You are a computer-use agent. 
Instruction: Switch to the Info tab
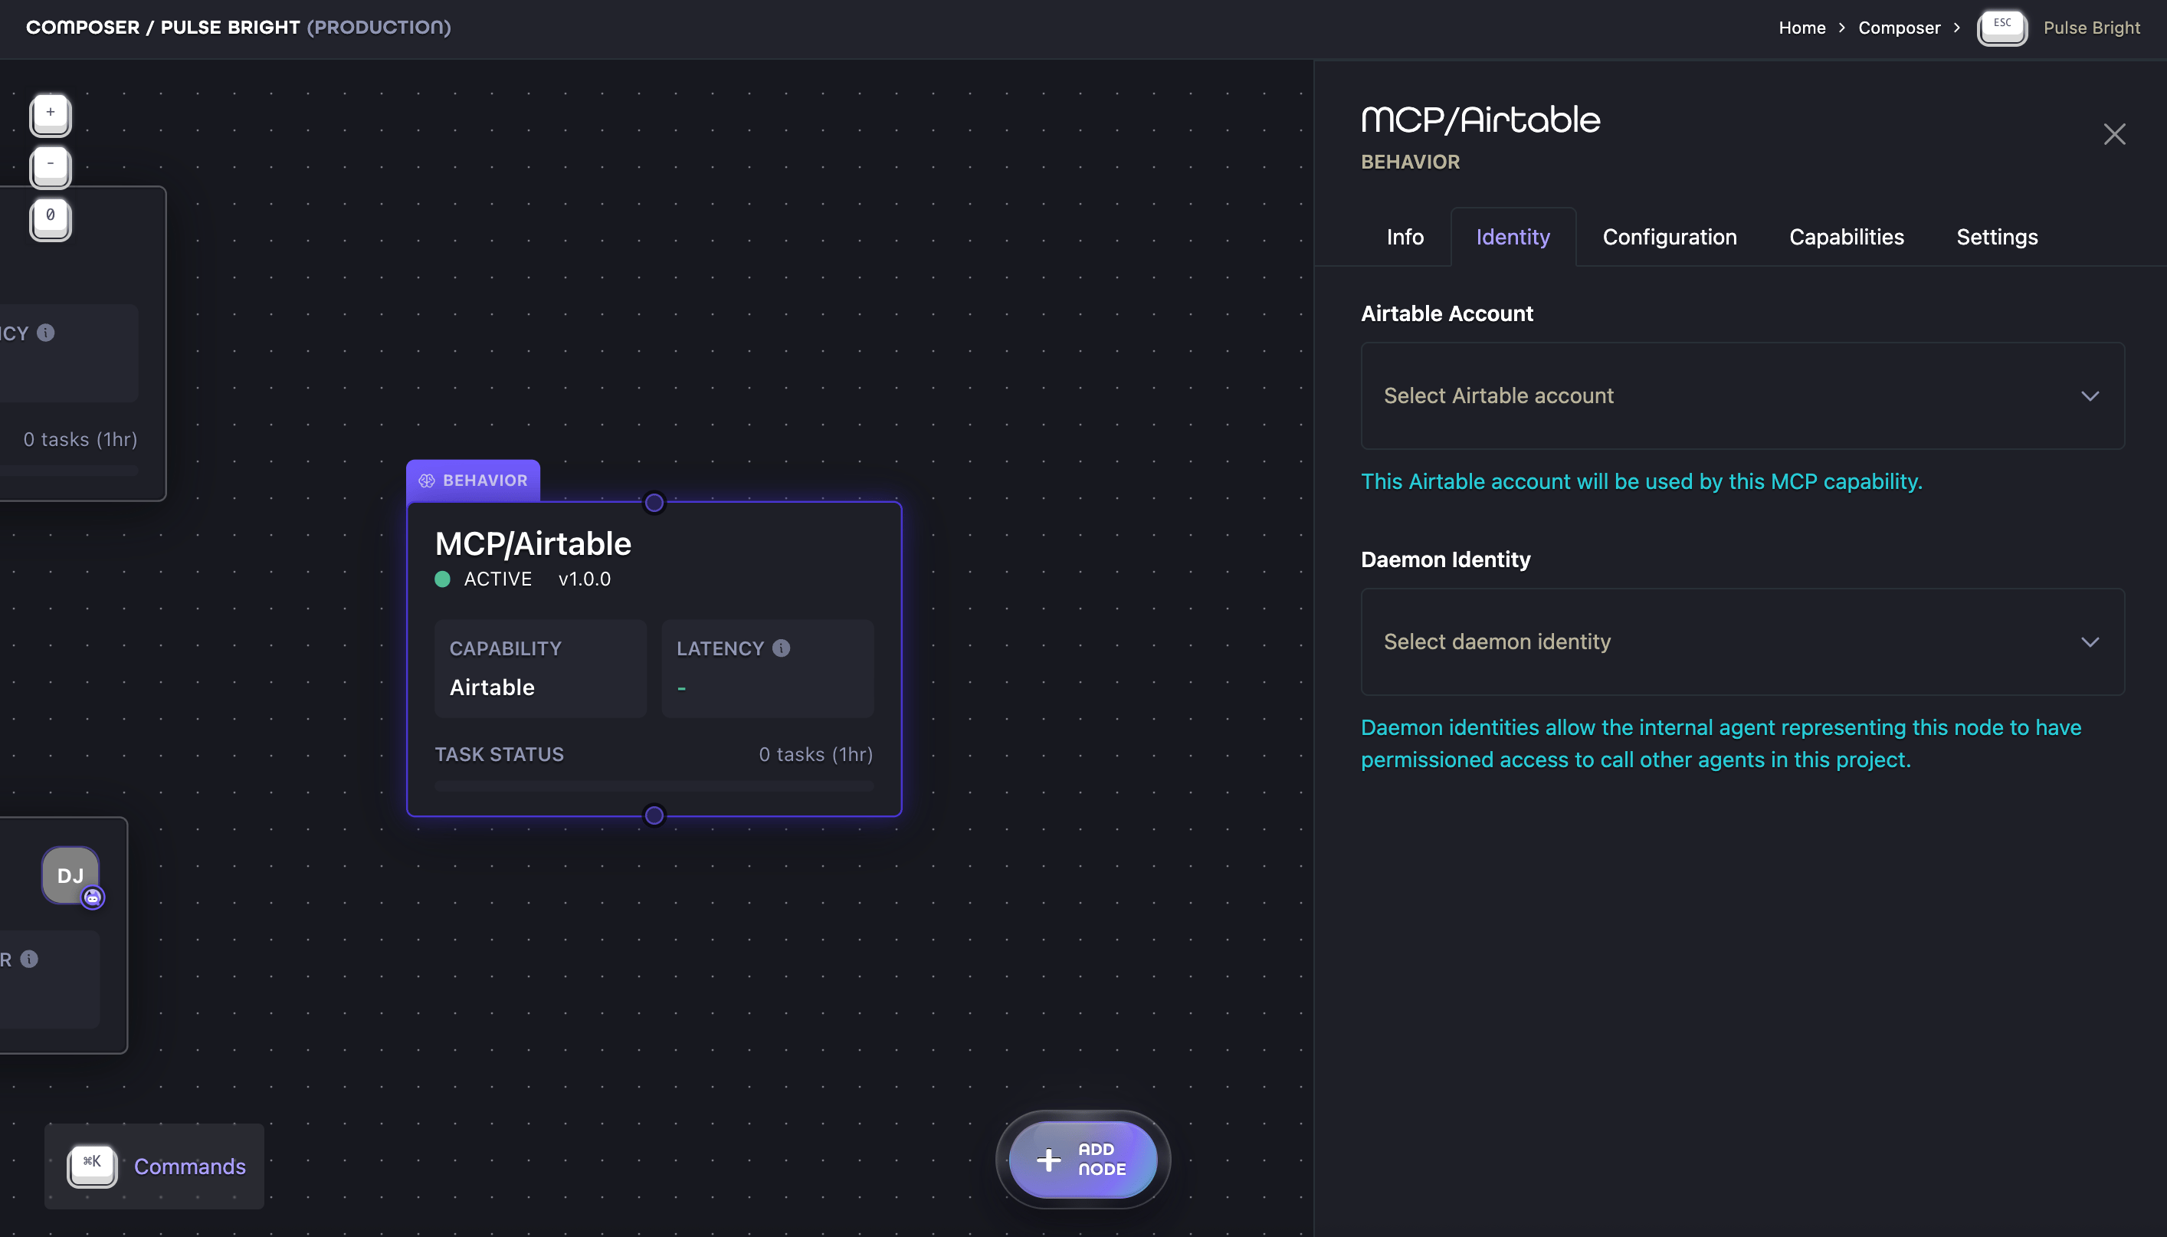1405,237
